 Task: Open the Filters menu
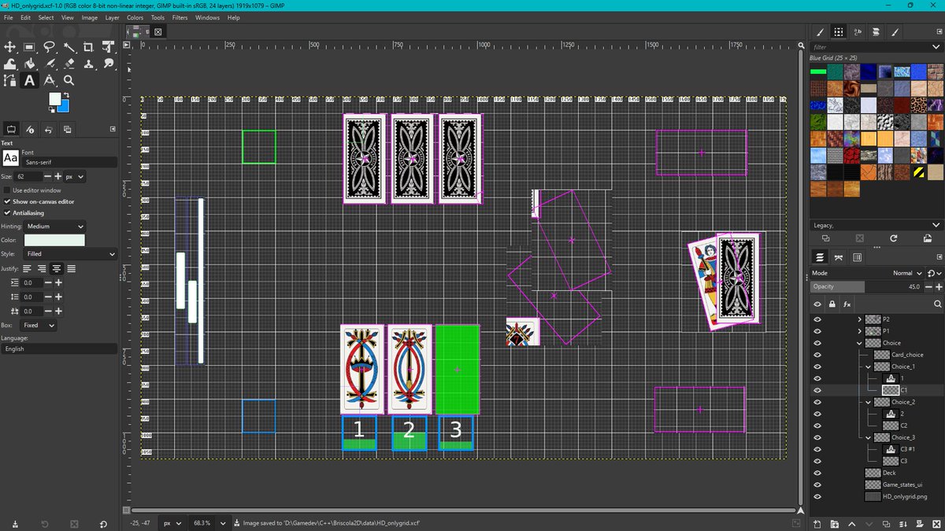181,17
